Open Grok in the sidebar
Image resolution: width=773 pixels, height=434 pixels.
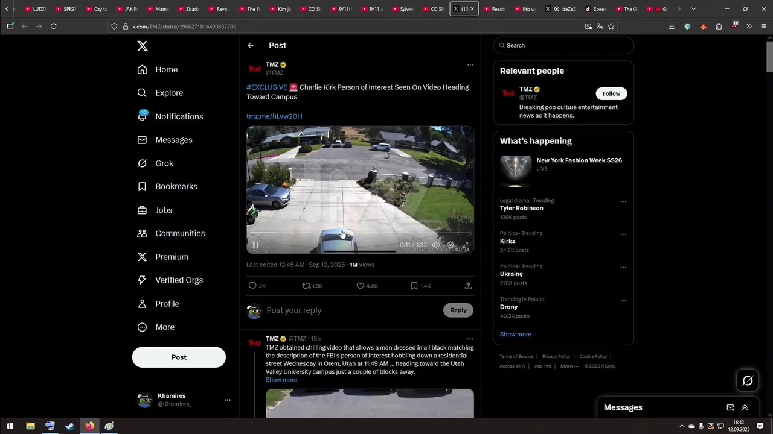click(155, 163)
